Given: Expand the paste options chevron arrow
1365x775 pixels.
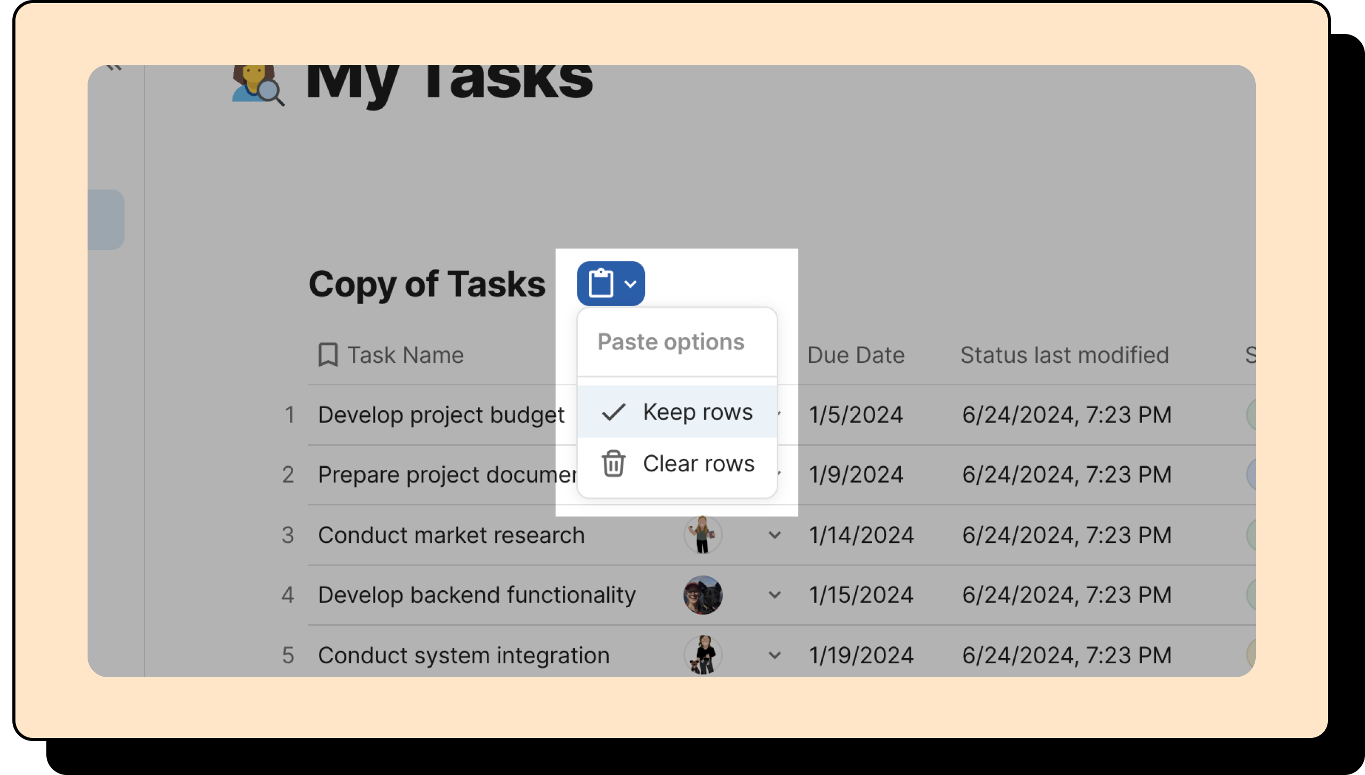Looking at the screenshot, I should click(x=630, y=284).
